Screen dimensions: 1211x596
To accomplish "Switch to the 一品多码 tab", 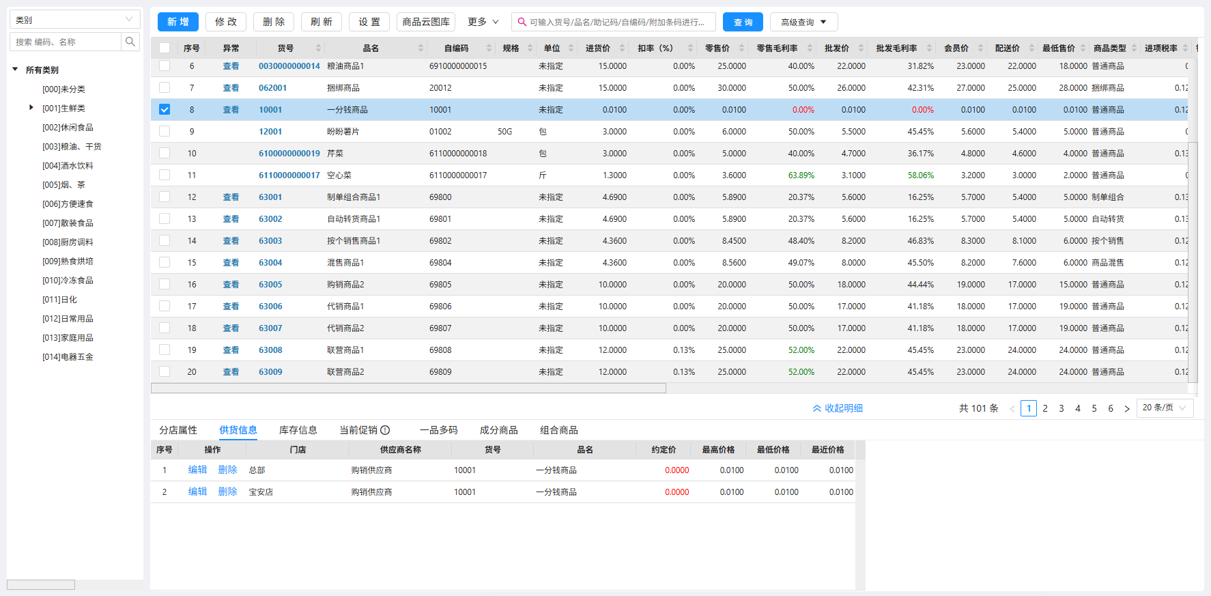I will coord(439,430).
